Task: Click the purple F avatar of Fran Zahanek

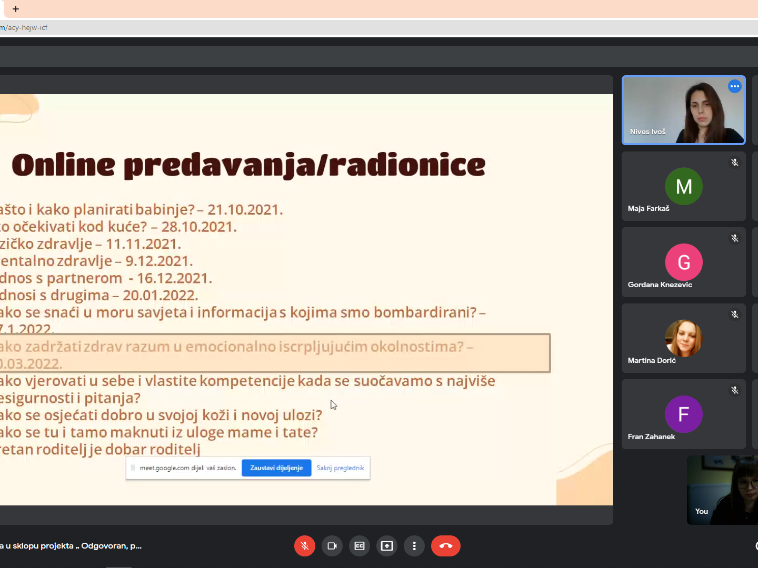Action: tap(684, 414)
